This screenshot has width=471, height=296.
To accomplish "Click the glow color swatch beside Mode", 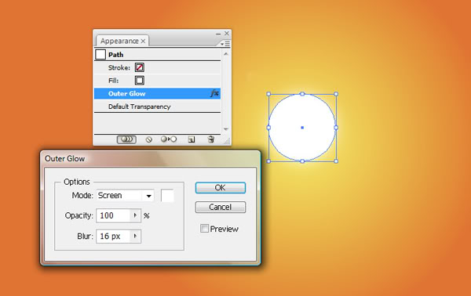I will (168, 196).
